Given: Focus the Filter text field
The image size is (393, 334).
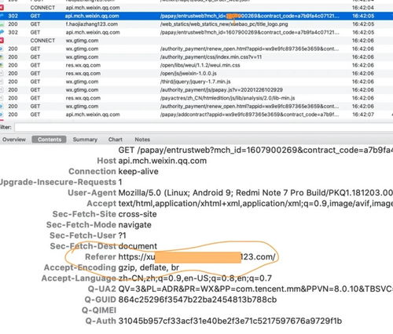Looking at the screenshot, I should pyautogui.click(x=204, y=128).
